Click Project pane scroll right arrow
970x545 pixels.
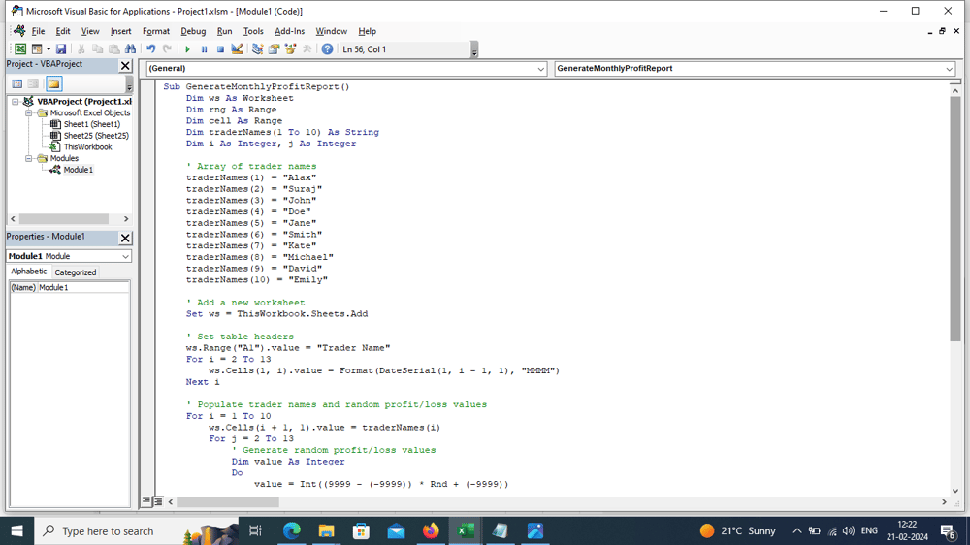pyautogui.click(x=126, y=219)
